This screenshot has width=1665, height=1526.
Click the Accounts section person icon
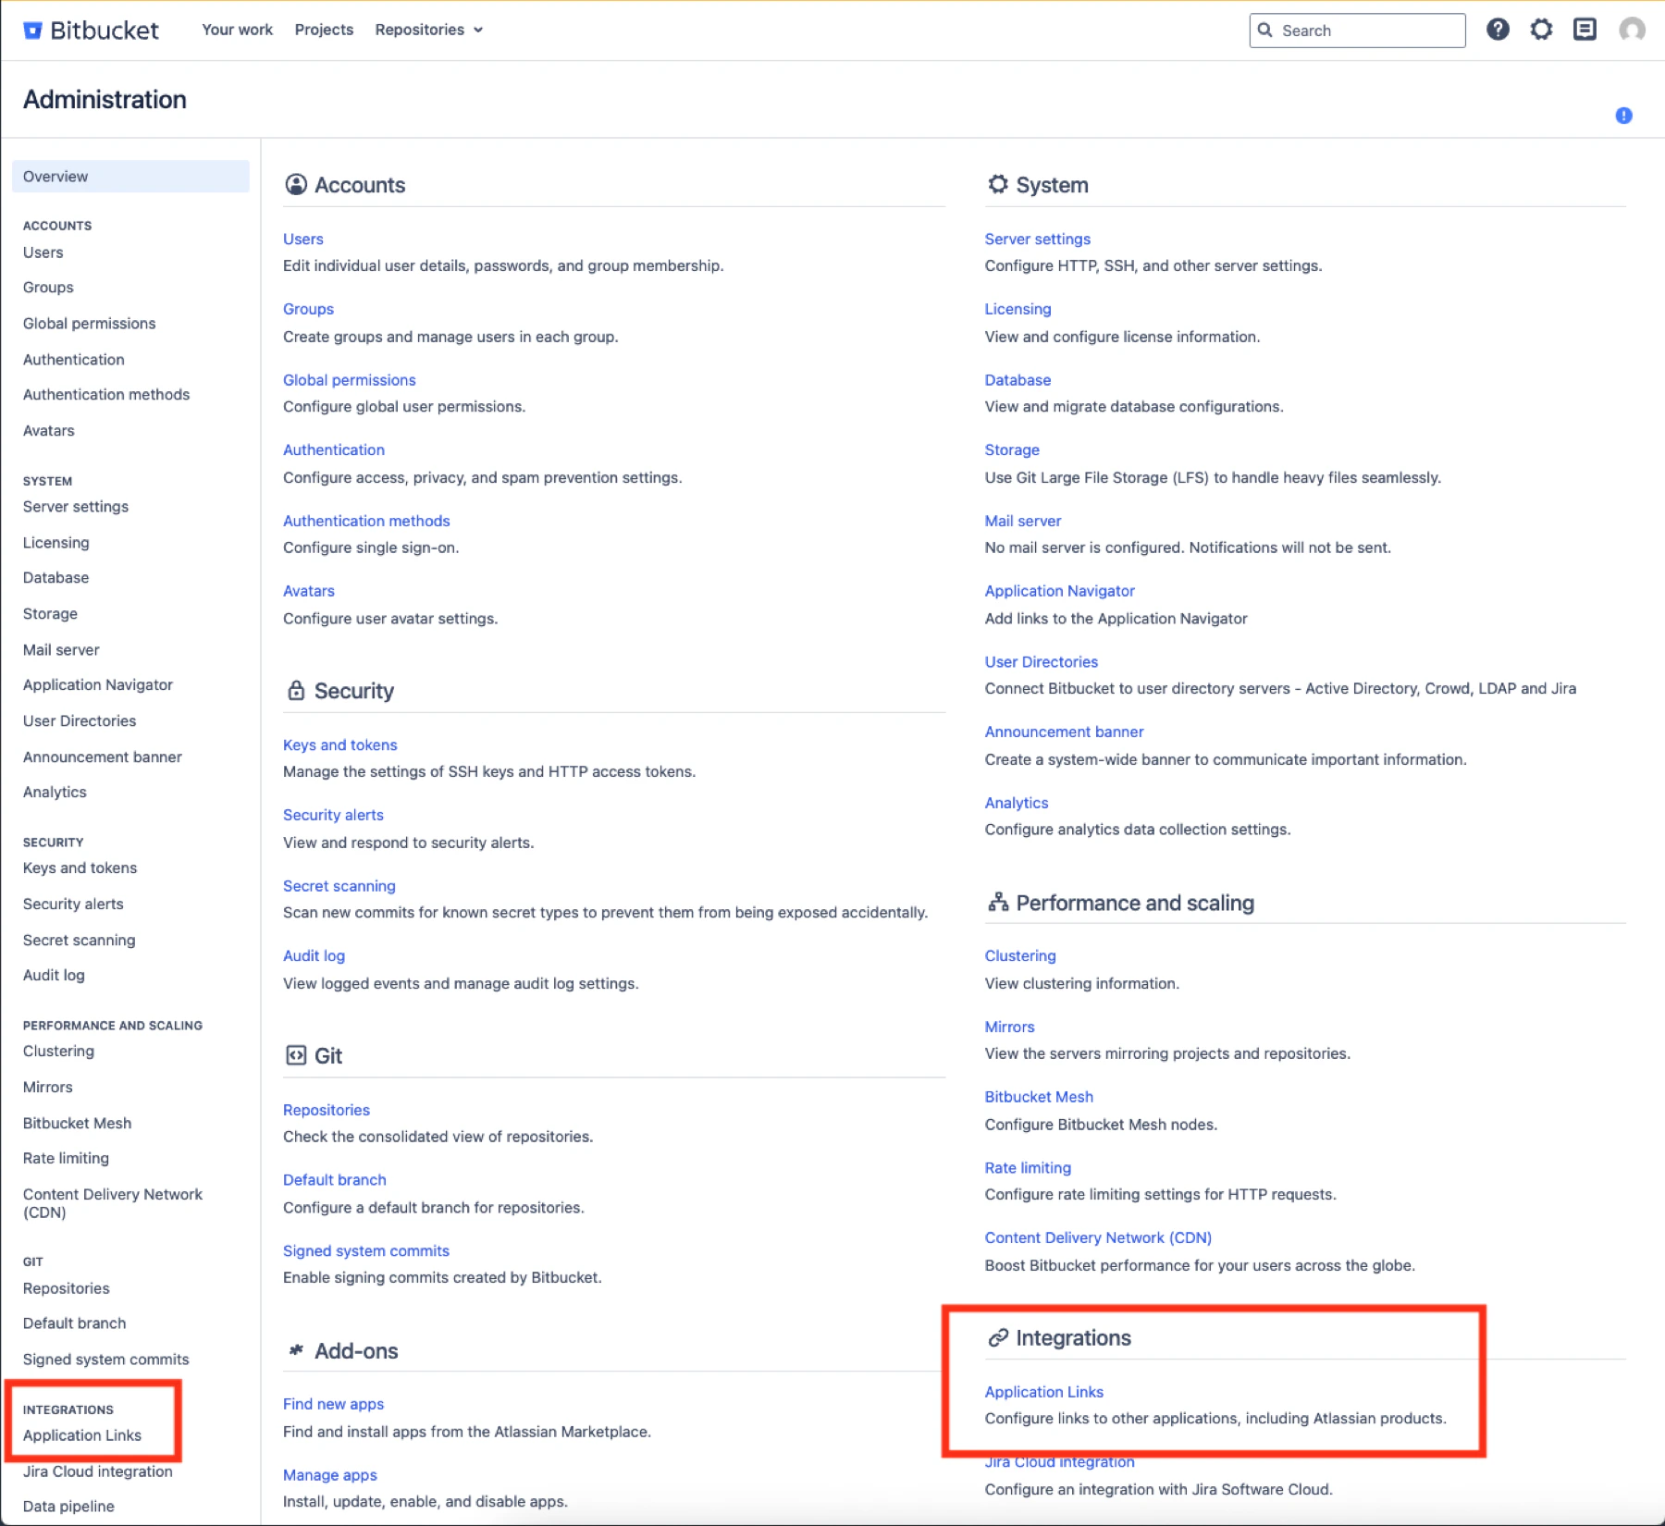click(x=296, y=184)
